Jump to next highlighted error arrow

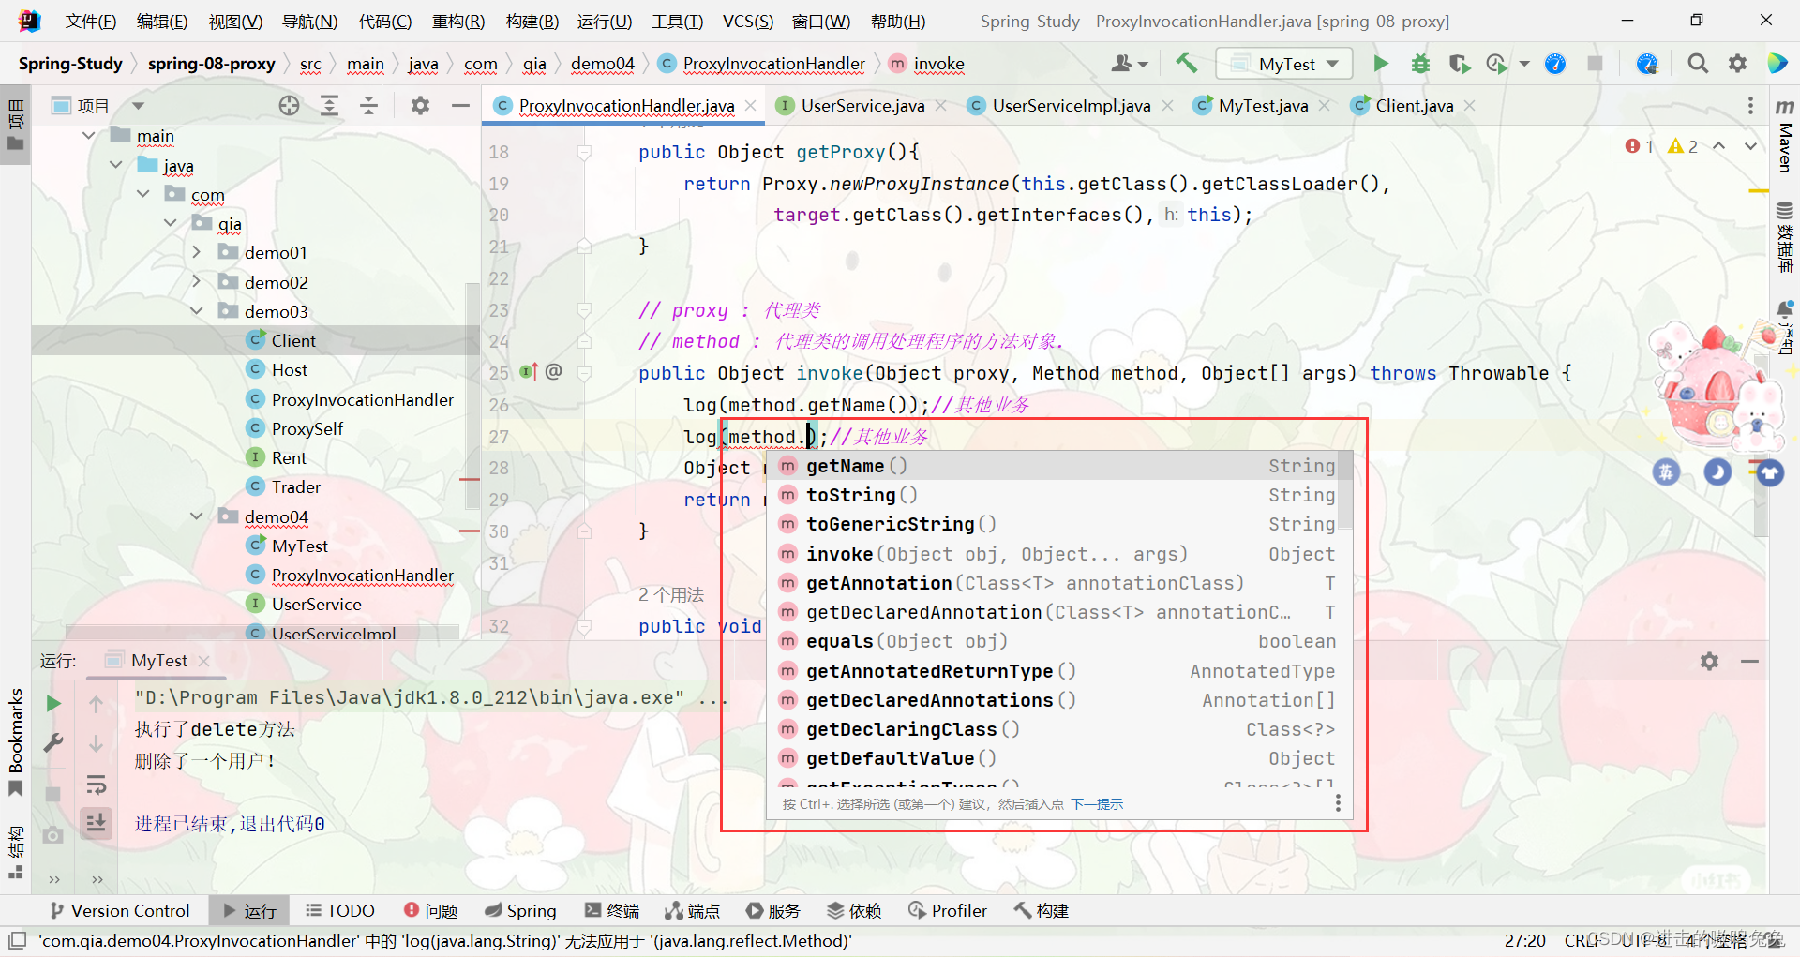(1749, 146)
